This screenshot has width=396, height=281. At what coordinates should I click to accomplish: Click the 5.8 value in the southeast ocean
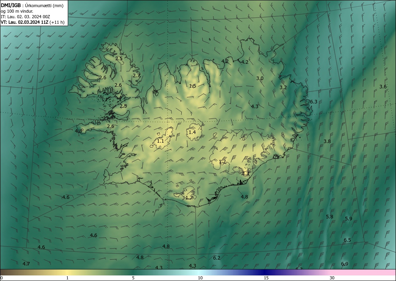click(329, 216)
